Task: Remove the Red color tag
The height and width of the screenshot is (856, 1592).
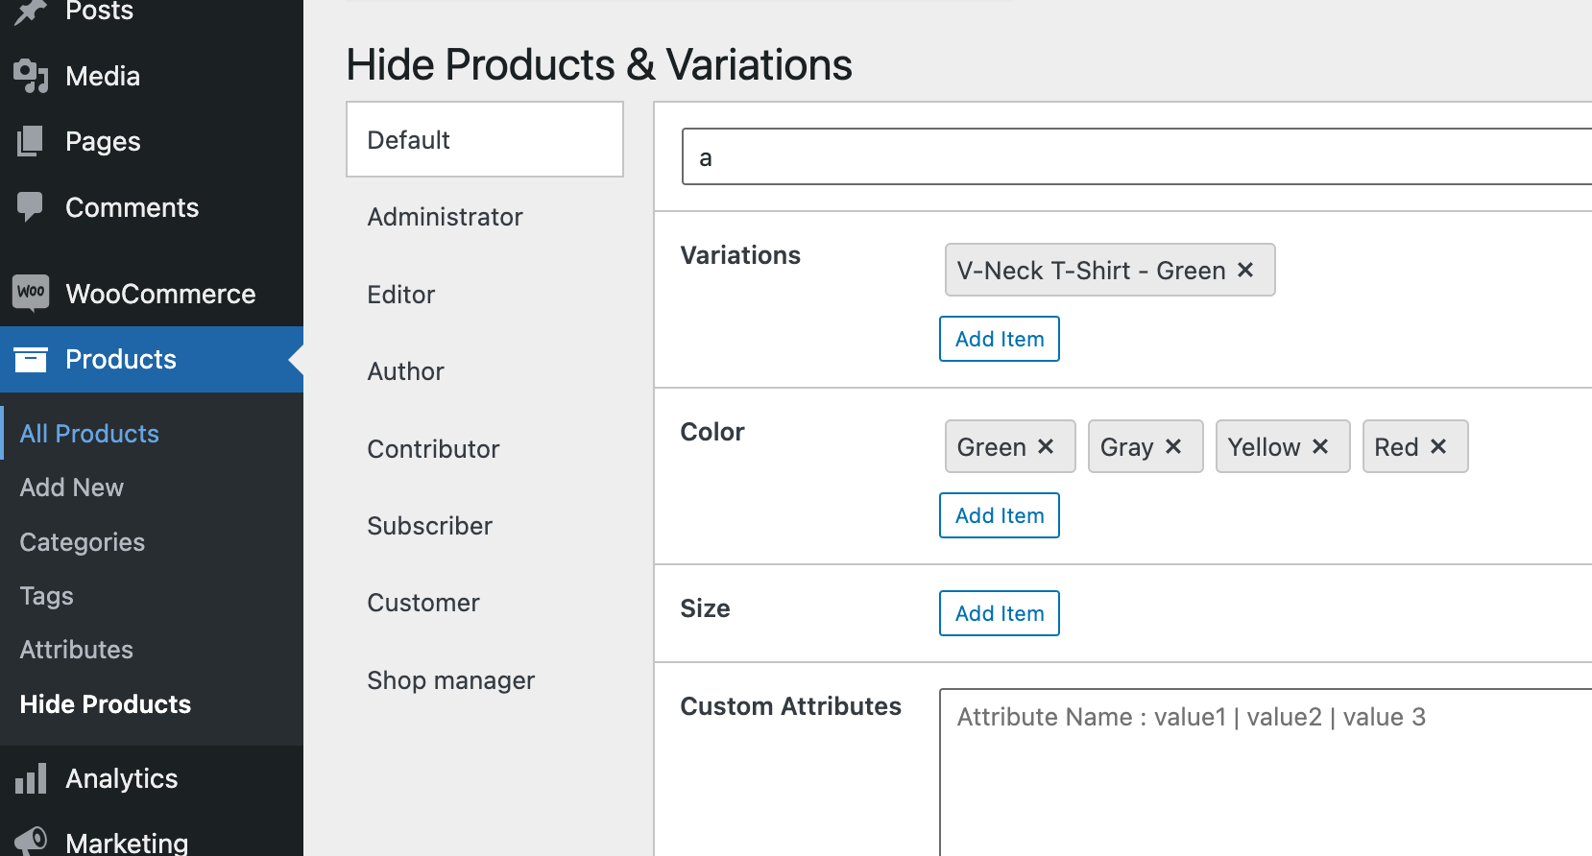Action: coord(1438,447)
